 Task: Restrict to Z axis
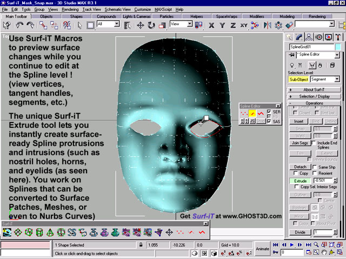pyautogui.click(x=233, y=25)
